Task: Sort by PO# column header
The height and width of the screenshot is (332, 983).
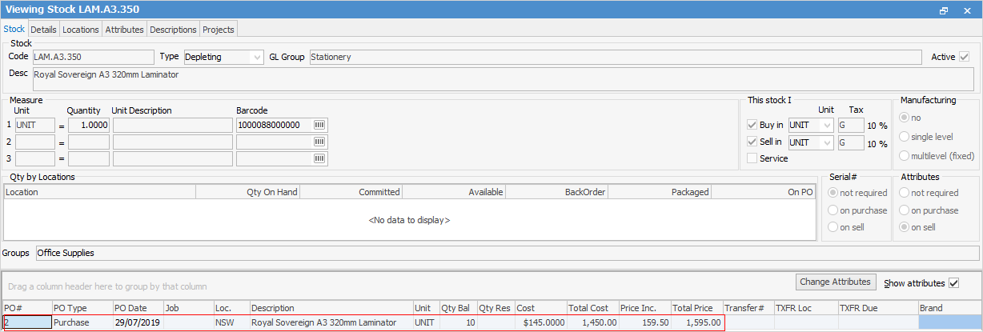Action: 26,308
